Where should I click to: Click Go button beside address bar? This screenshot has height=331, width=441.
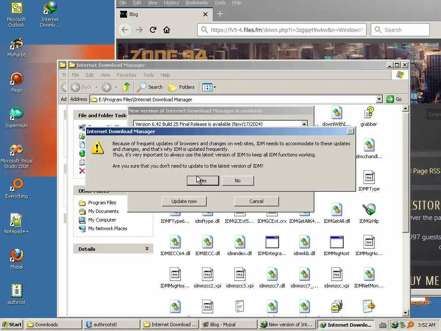(x=394, y=99)
